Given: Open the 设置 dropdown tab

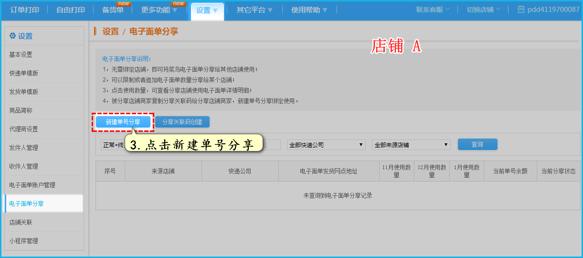Looking at the screenshot, I should click(x=207, y=10).
